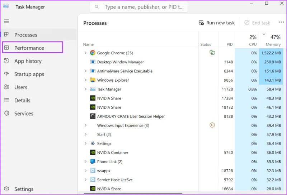Open the hamburger navigation menu

6,21
